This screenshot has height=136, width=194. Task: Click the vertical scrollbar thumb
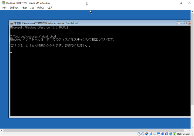[x=192, y=59]
